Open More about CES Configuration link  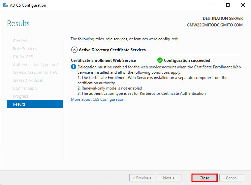tap(98, 99)
